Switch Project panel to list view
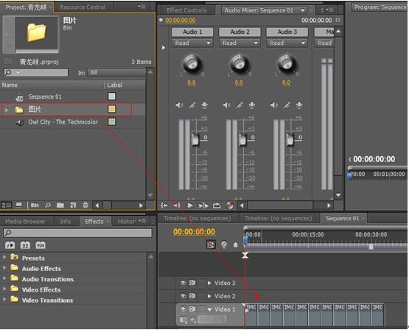 pyautogui.click(x=7, y=206)
